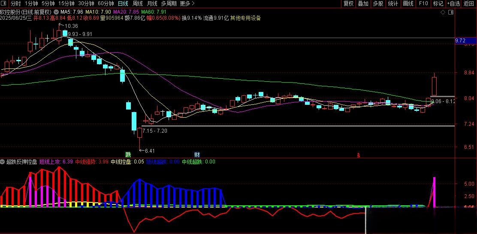Open F10 company information
The image size is (477, 234).
tap(423, 3)
